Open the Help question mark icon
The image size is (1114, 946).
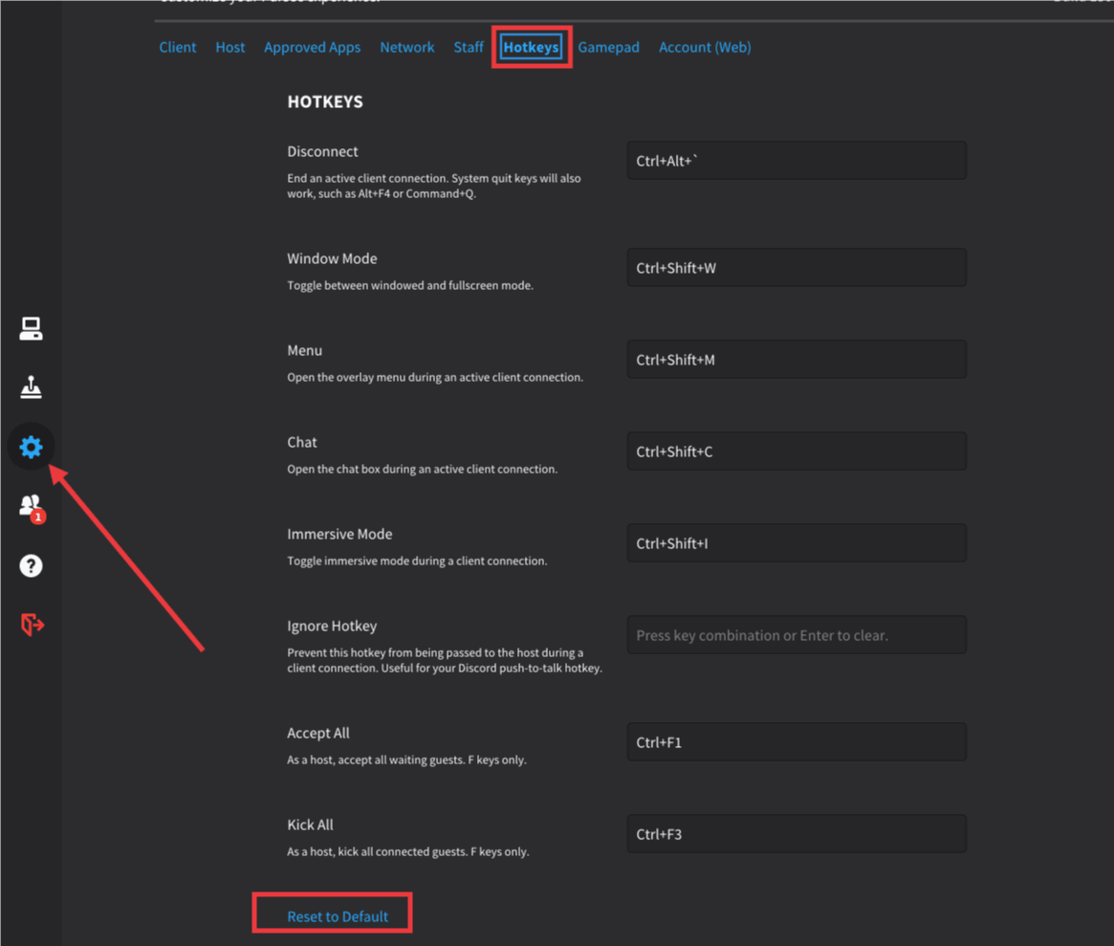pos(31,565)
